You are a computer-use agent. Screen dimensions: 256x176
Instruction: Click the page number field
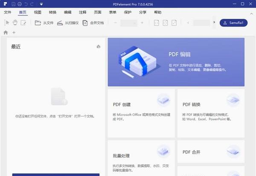pos(201,23)
